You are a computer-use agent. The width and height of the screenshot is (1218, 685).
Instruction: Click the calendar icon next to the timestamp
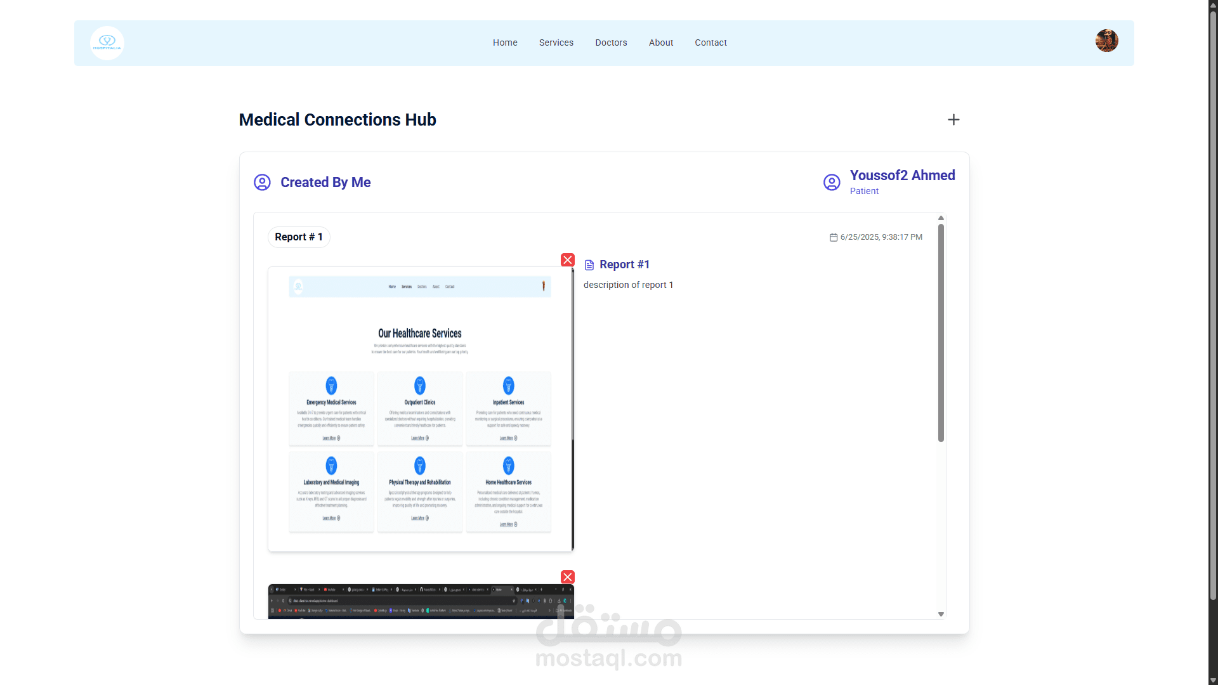(834, 237)
